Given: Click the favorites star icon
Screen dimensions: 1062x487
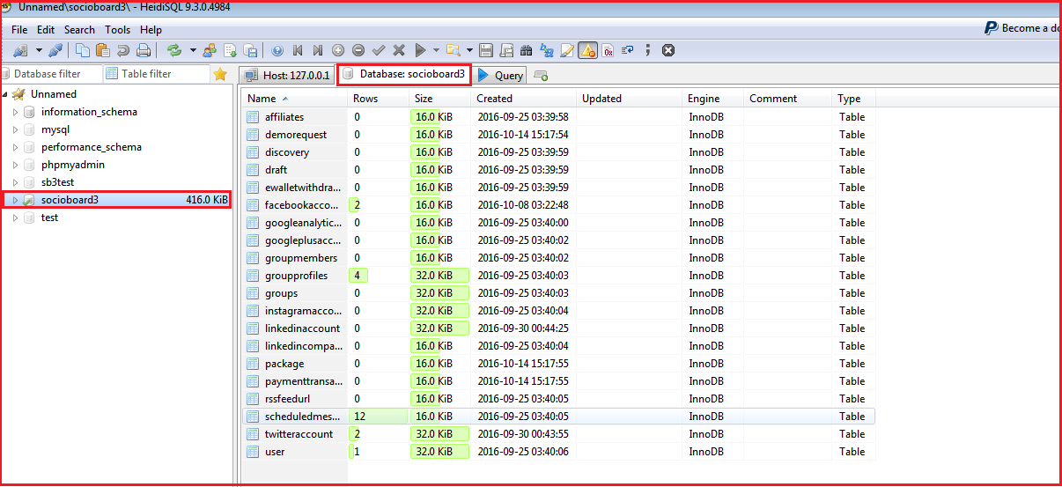Looking at the screenshot, I should point(220,74).
